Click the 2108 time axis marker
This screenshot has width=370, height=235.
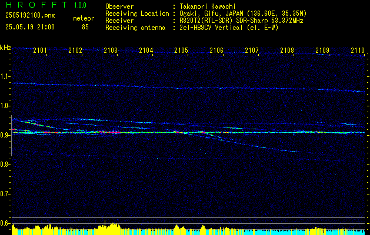(287, 50)
